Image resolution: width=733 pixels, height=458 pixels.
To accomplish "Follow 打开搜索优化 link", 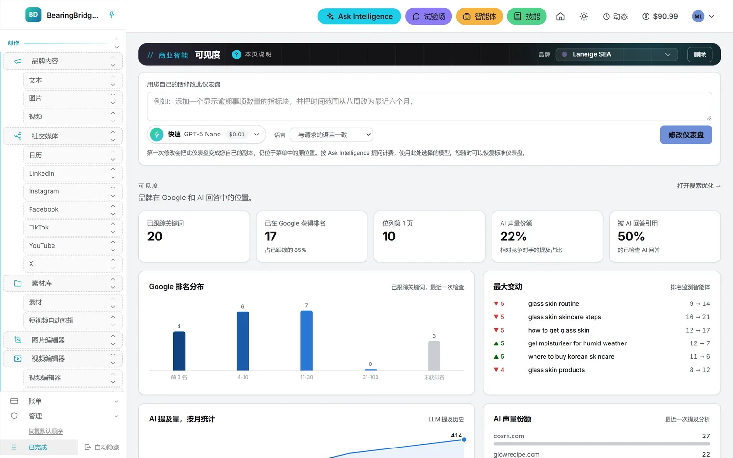I will click(x=699, y=186).
